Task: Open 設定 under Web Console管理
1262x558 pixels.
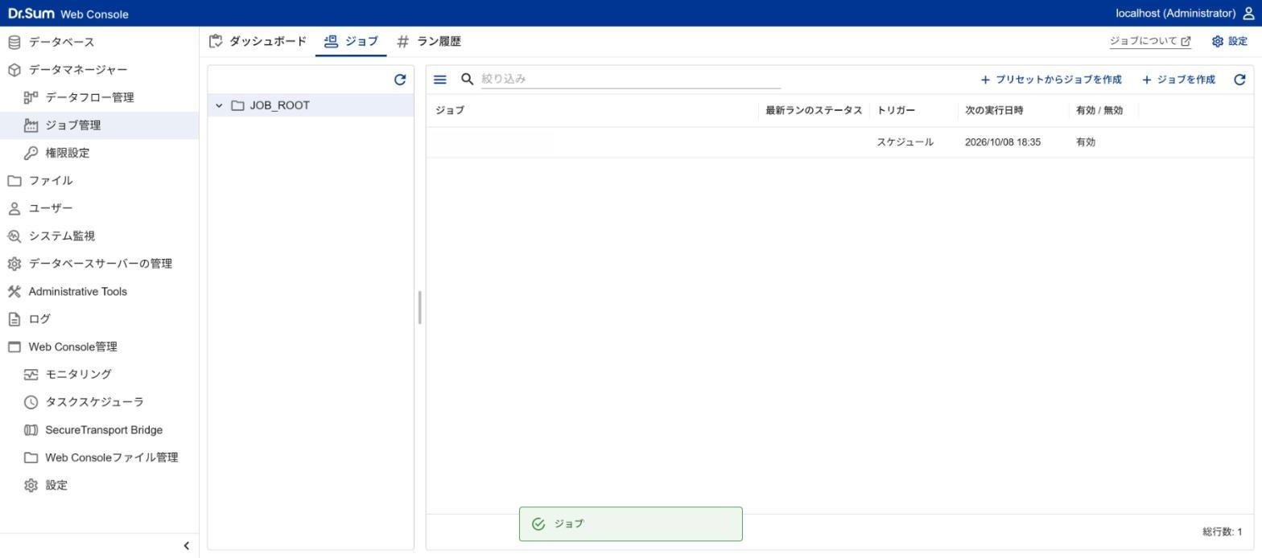Action: (x=99, y=486)
